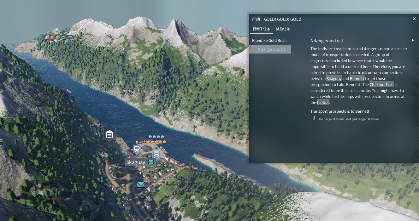Click the grey stone resource icon on mountain

coord(47,37)
